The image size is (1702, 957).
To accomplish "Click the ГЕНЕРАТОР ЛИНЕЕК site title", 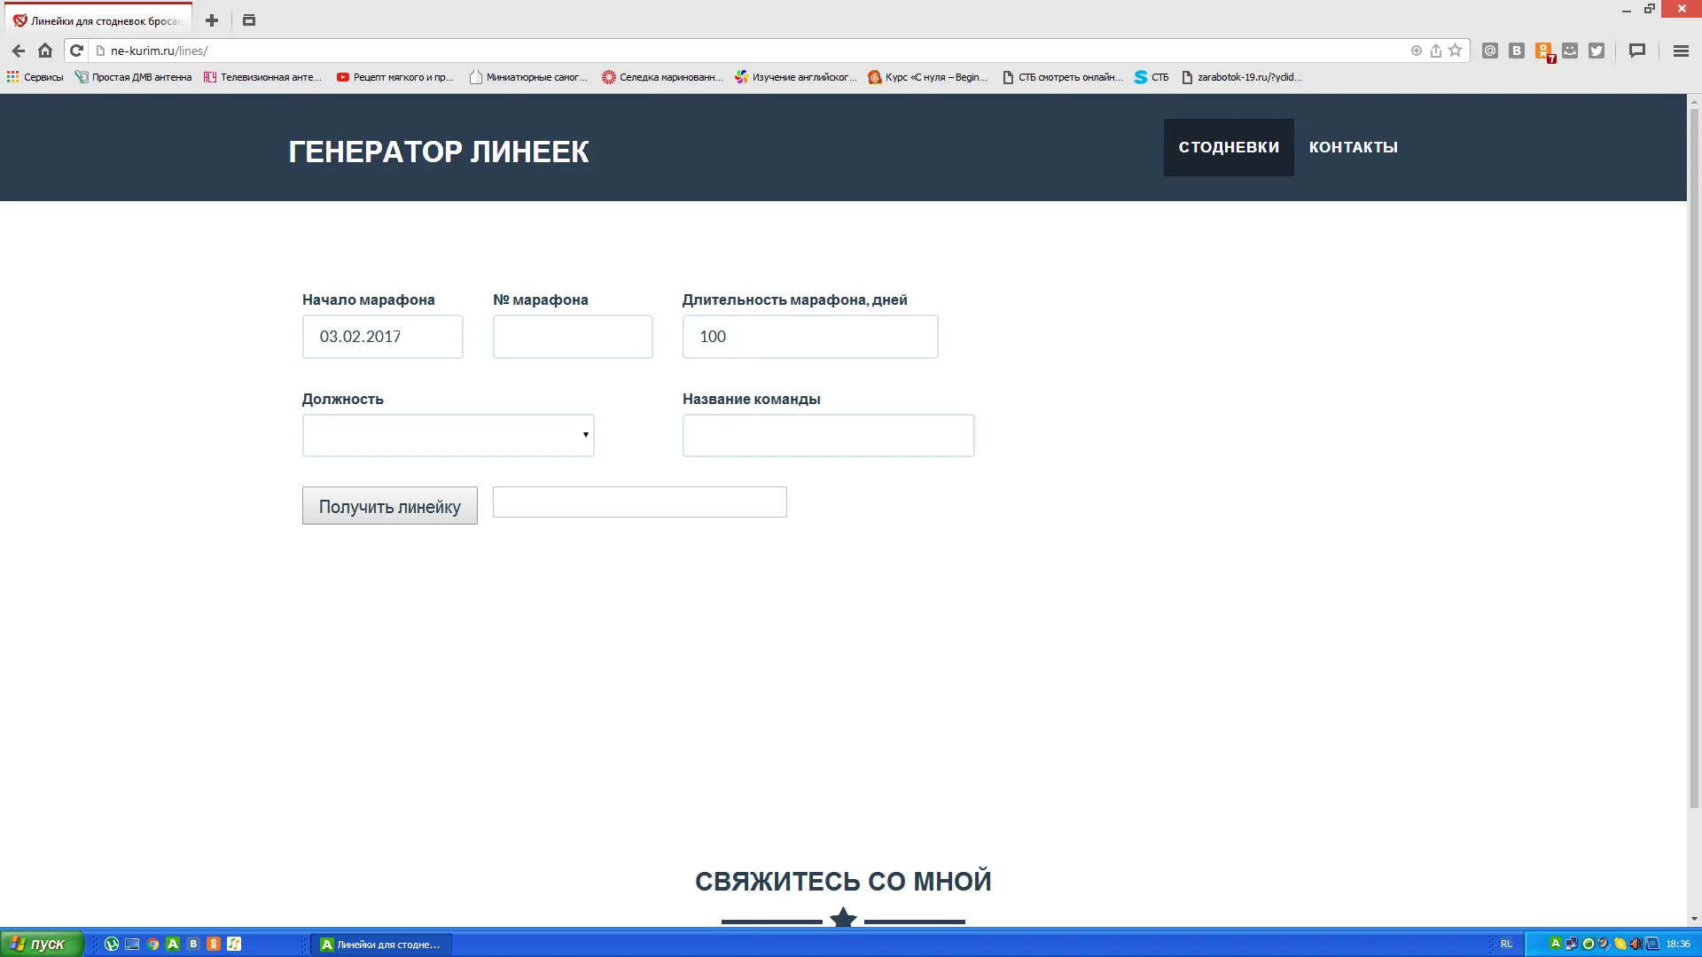I will [x=438, y=152].
